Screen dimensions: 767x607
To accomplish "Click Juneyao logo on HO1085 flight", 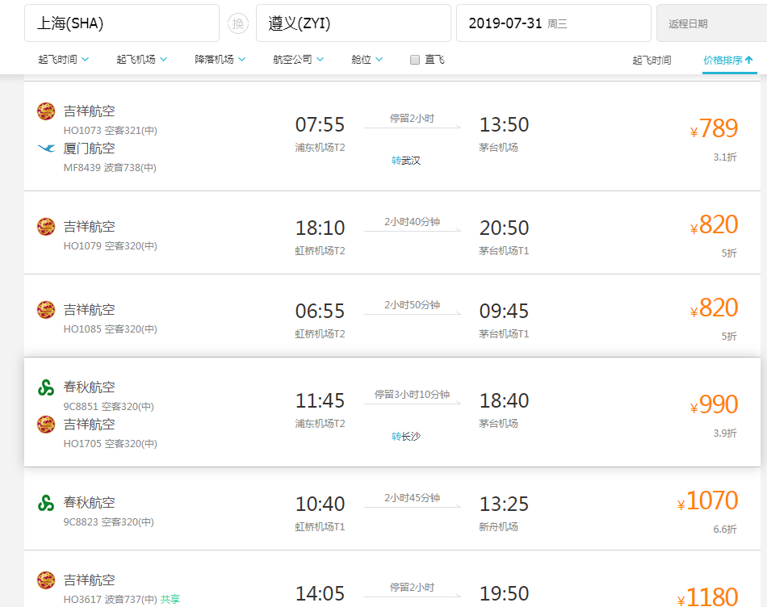I will coord(46,310).
